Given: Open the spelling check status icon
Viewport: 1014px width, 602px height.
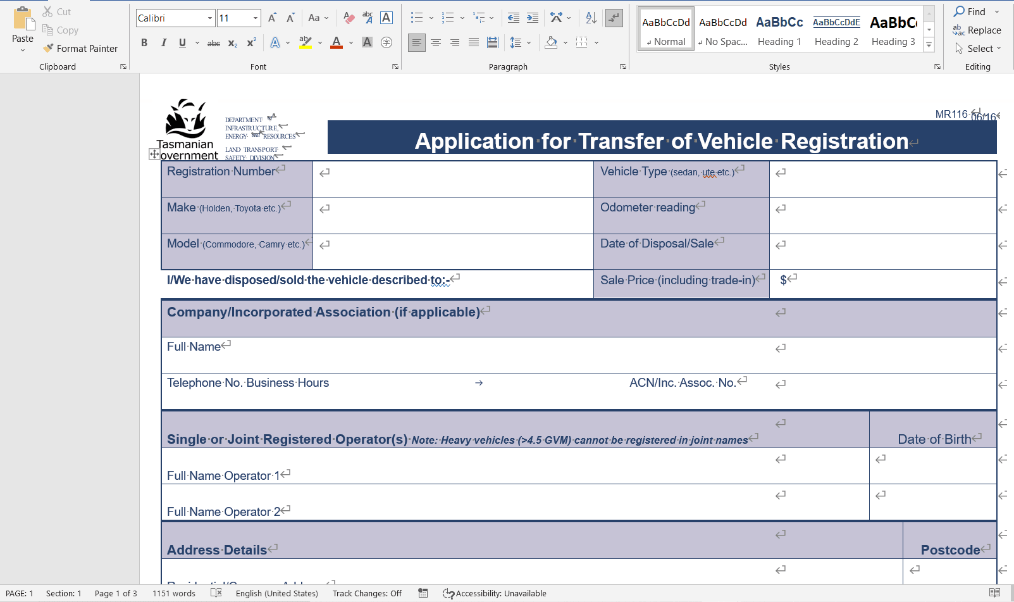Looking at the screenshot, I should pos(216,593).
